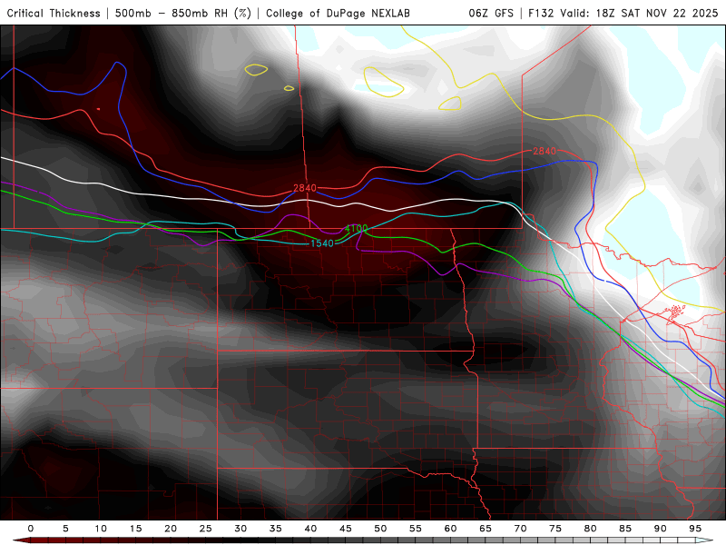Screen dimensions: 726x545
Task: Select the "55" RH scale value
Action: click(416, 529)
